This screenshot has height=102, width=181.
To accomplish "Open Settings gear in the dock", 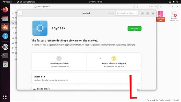I will point(5,47).
